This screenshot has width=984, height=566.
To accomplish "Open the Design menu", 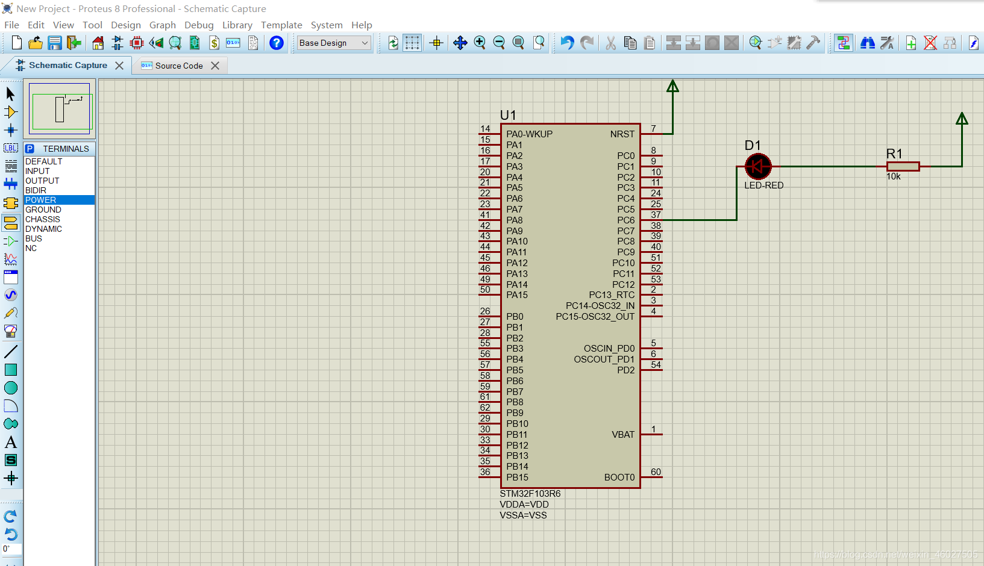I will click(126, 25).
